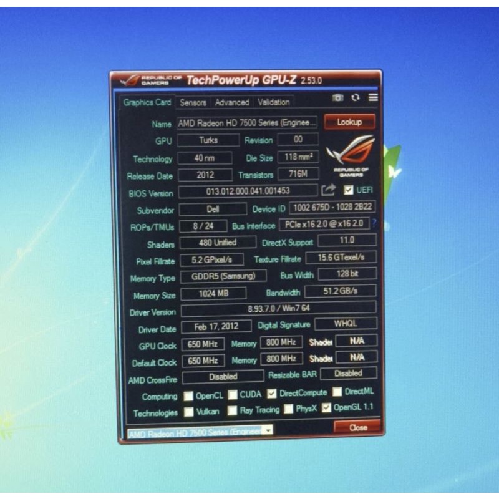
Task: Click the Bandwidth value 51.2 GB/s
Action: (x=340, y=291)
